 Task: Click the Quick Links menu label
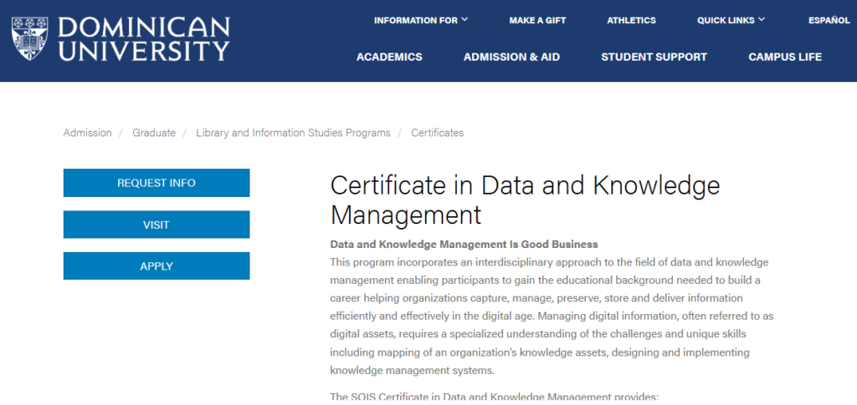726,21
